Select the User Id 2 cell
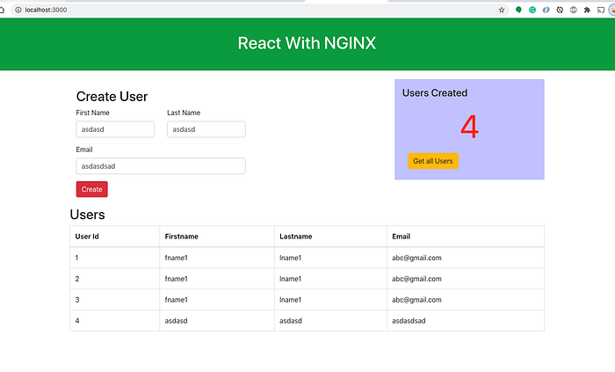 pos(114,279)
